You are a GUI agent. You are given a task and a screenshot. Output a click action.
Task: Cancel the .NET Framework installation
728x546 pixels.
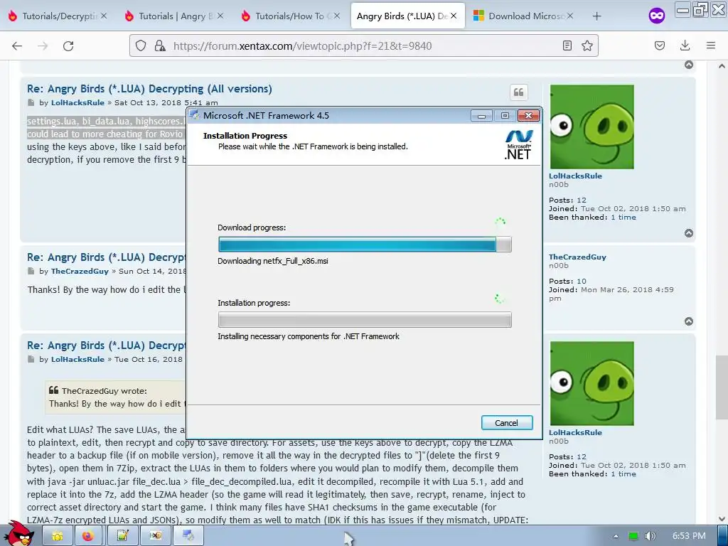[506, 423]
